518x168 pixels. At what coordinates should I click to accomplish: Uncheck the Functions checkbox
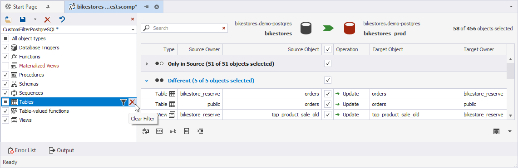[x=5, y=57]
